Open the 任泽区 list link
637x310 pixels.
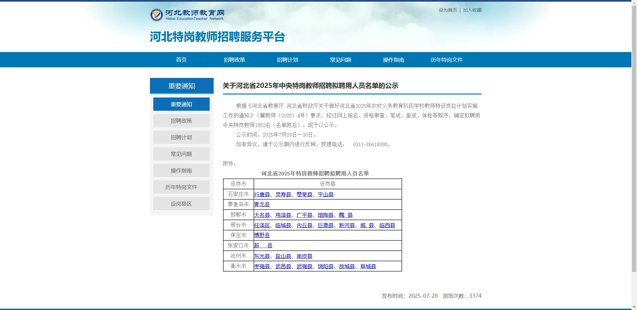click(x=262, y=225)
